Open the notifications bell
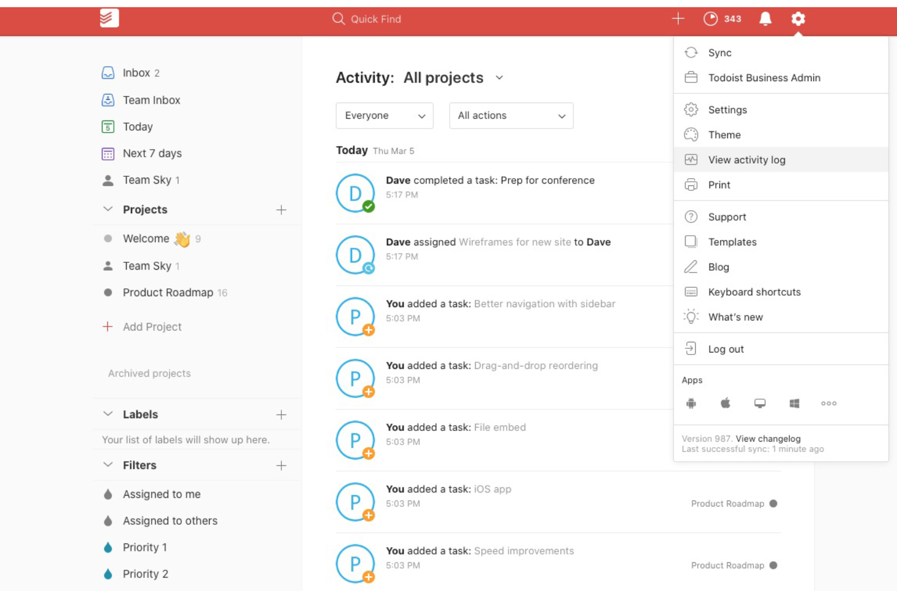 (764, 19)
